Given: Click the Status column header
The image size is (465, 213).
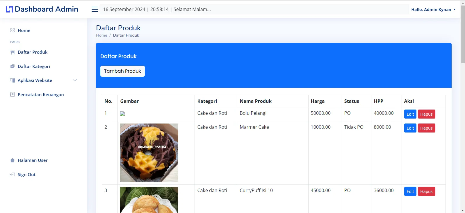Looking at the screenshot, I should point(352,101).
